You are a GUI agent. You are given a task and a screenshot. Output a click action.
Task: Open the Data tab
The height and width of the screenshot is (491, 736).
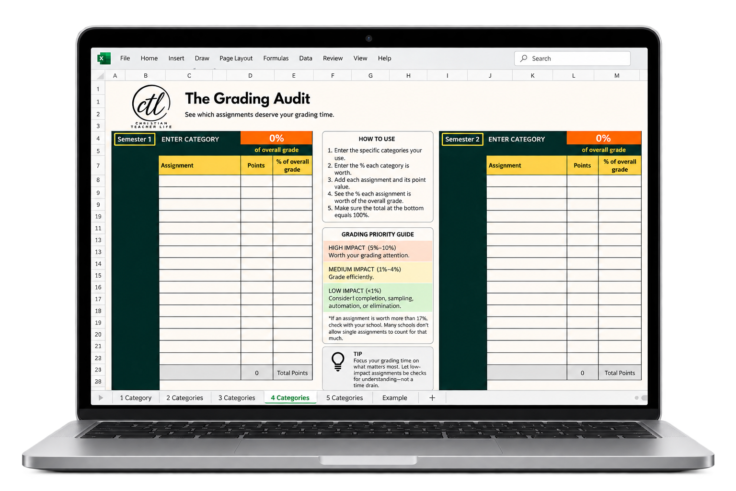(x=306, y=58)
